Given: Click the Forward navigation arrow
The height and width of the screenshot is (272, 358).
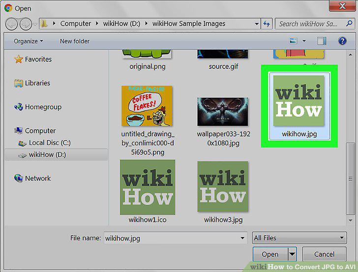Looking at the screenshot, I should point(26,24).
